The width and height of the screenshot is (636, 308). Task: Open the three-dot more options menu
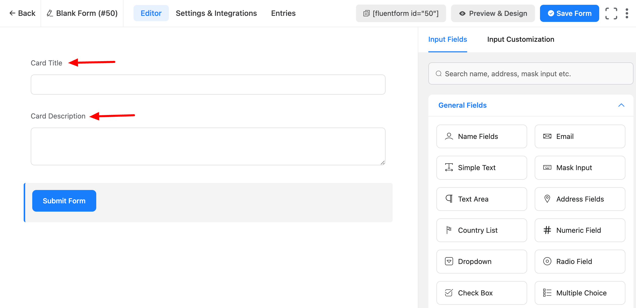(x=627, y=13)
